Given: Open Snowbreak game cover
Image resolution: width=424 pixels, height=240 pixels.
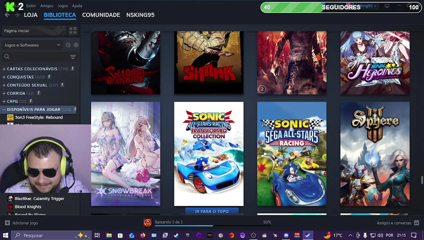Looking at the screenshot, I should point(126,154).
